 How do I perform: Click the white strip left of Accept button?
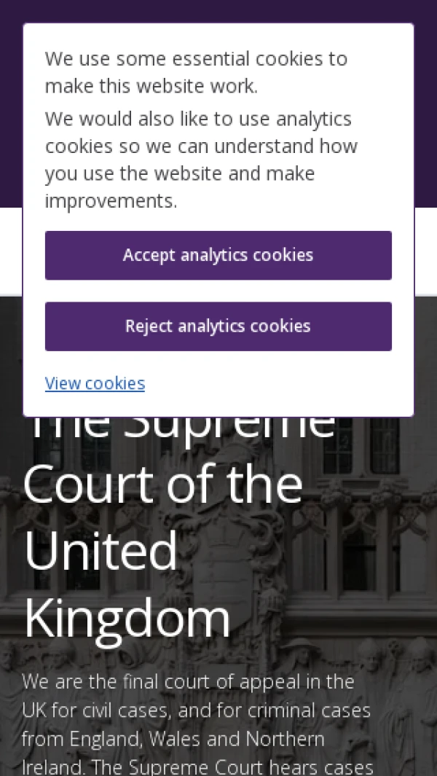pyautogui.click(x=11, y=251)
